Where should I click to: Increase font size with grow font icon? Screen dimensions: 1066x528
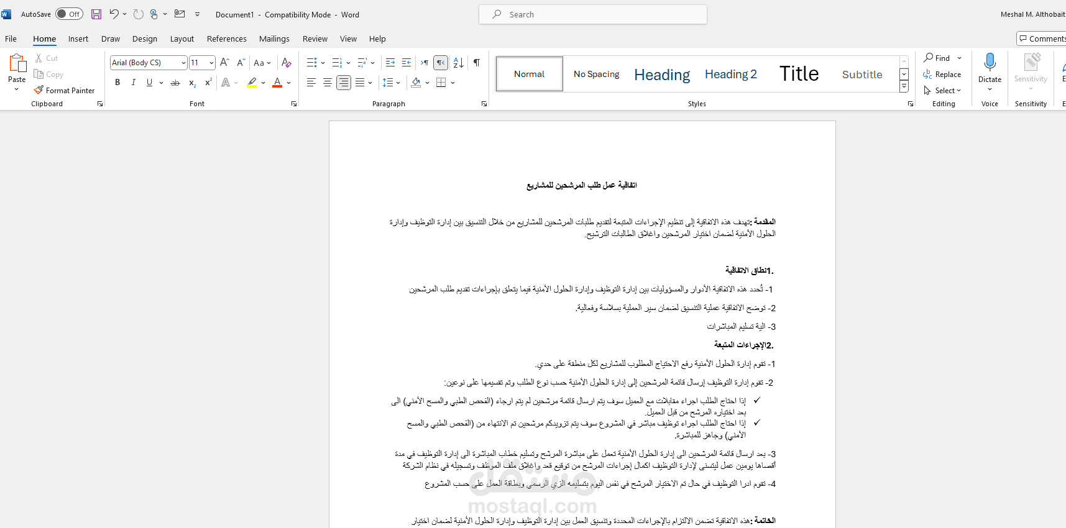click(x=224, y=63)
